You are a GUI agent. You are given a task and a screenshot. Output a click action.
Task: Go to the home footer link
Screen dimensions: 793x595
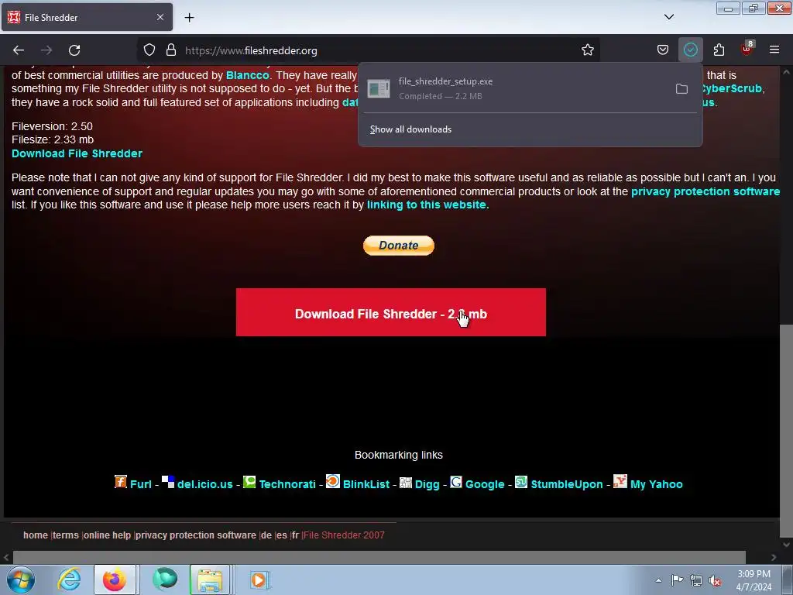coord(36,535)
